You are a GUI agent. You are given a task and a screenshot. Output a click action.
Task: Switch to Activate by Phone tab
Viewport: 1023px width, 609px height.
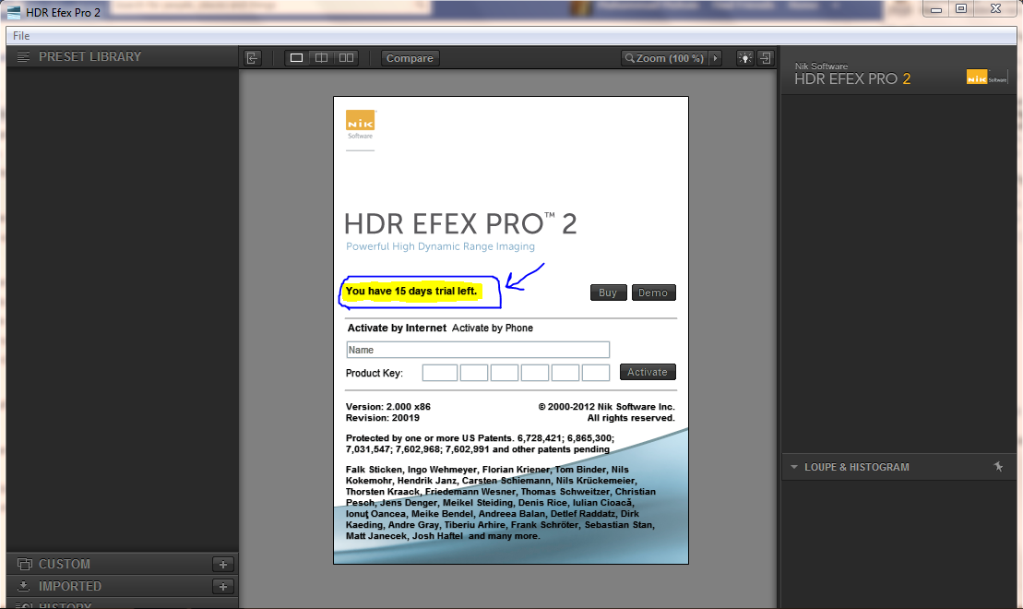(493, 328)
